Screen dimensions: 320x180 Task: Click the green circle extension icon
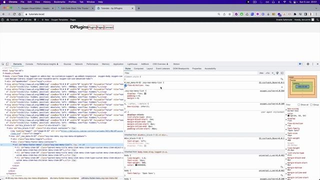[x=241, y=14]
